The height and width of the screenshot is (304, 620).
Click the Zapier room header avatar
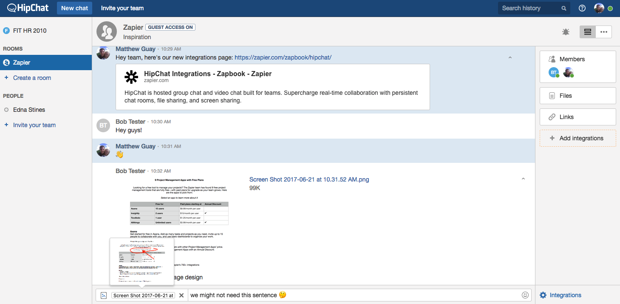[107, 31]
